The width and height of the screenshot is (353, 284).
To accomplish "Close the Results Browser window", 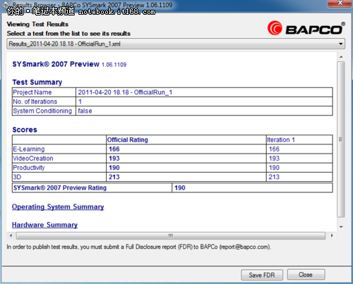I will point(340,4).
